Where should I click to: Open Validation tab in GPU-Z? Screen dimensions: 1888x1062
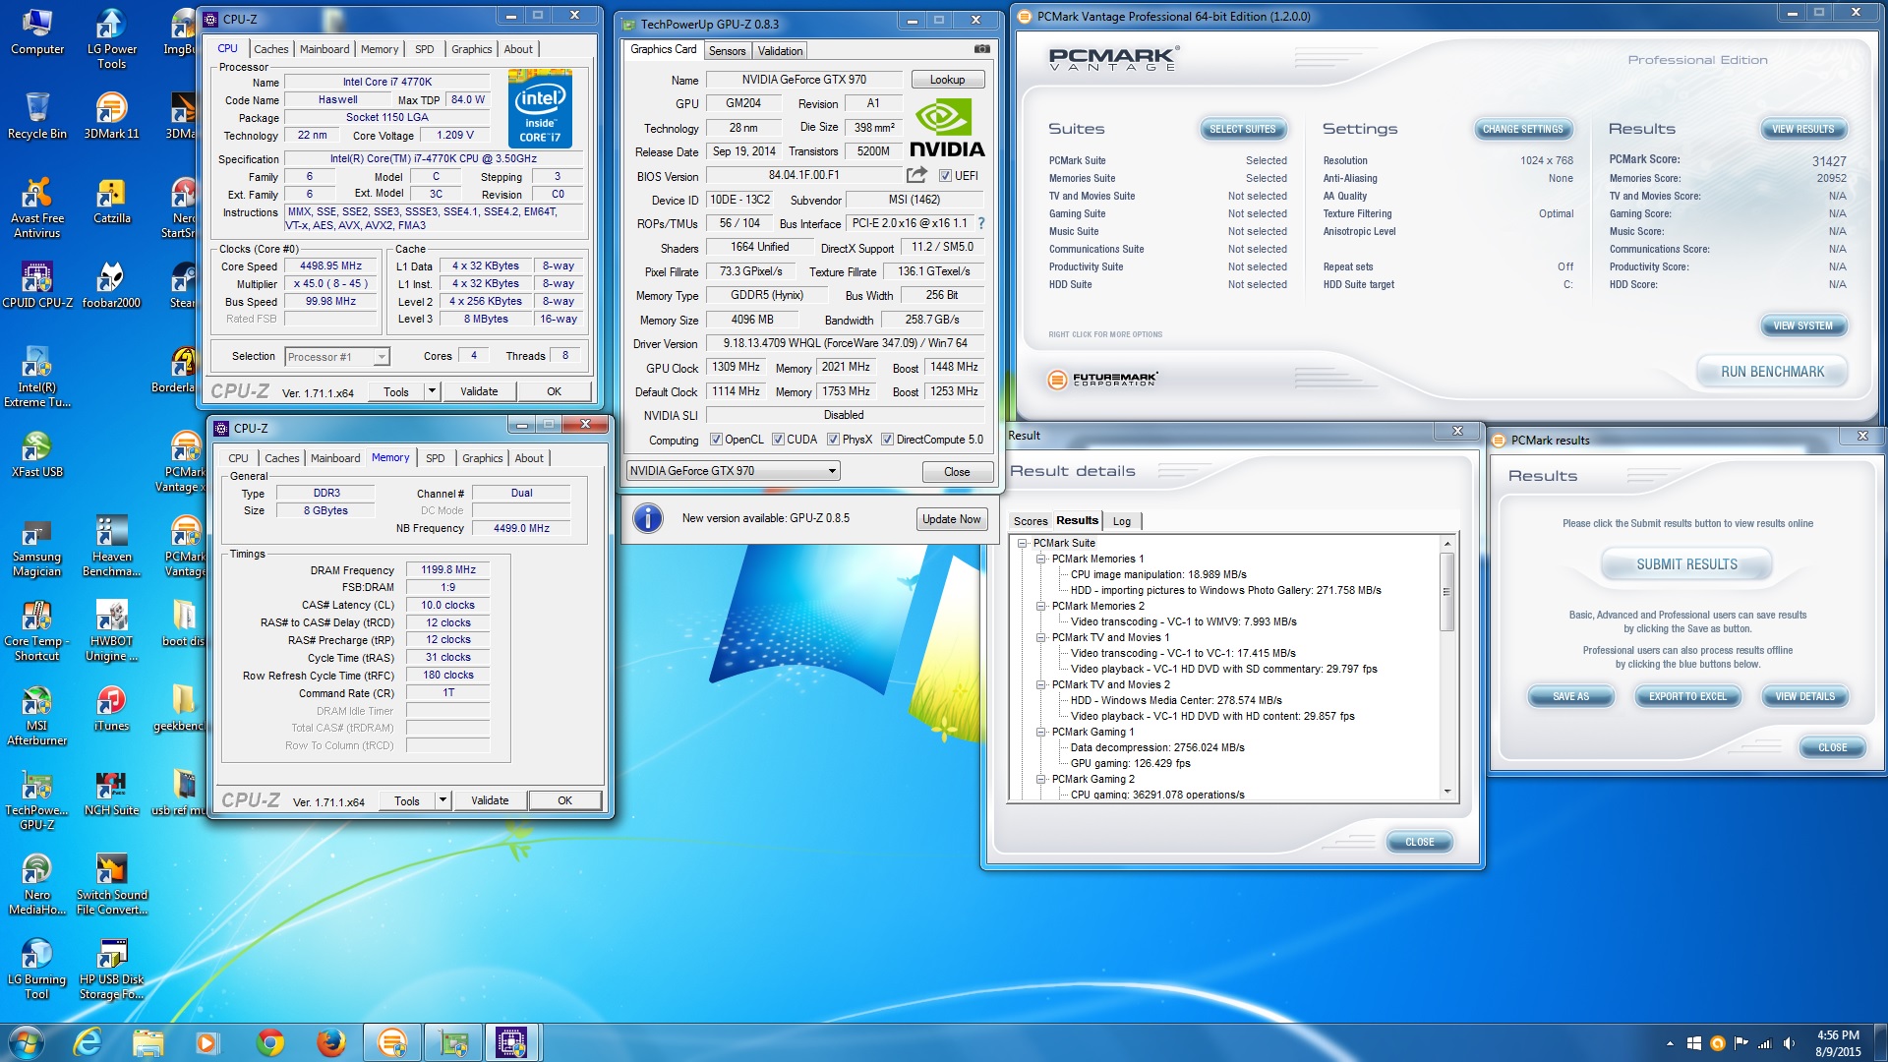tap(780, 51)
